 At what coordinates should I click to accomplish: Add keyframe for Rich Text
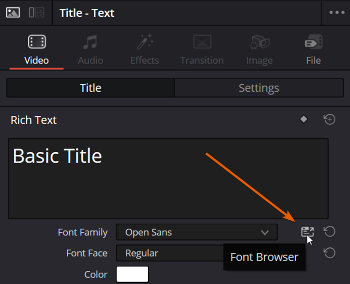(x=304, y=119)
